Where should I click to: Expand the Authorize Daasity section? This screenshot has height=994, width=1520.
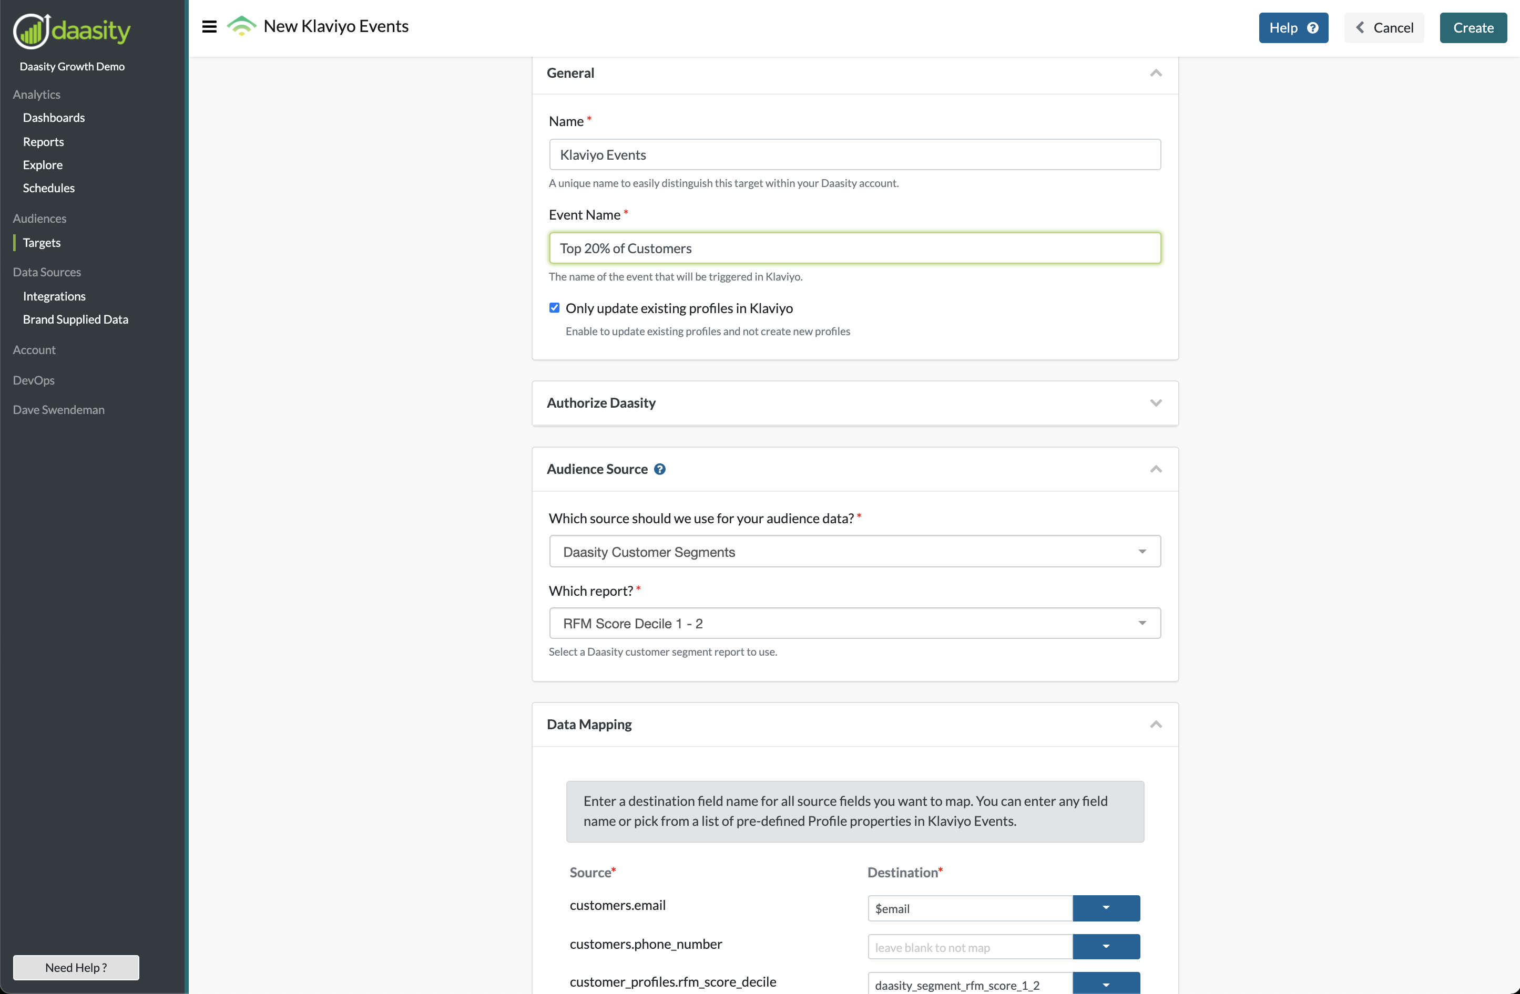pos(1155,402)
